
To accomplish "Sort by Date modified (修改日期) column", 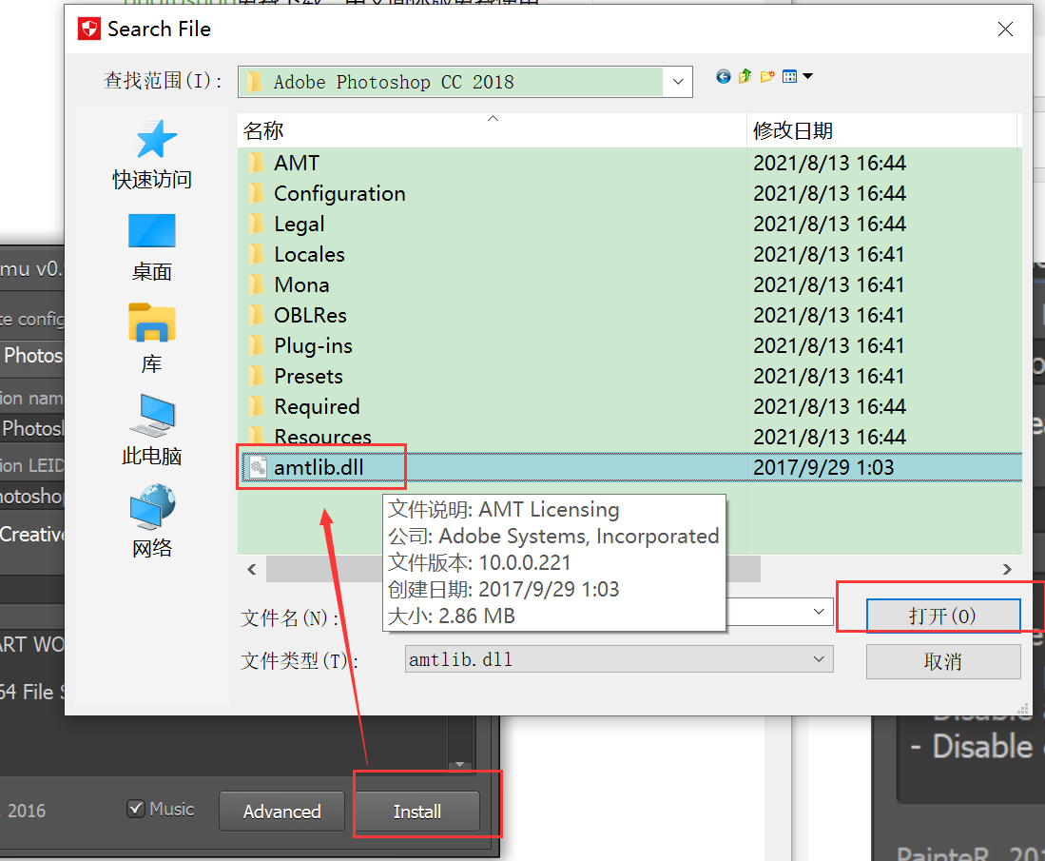I will [882, 130].
